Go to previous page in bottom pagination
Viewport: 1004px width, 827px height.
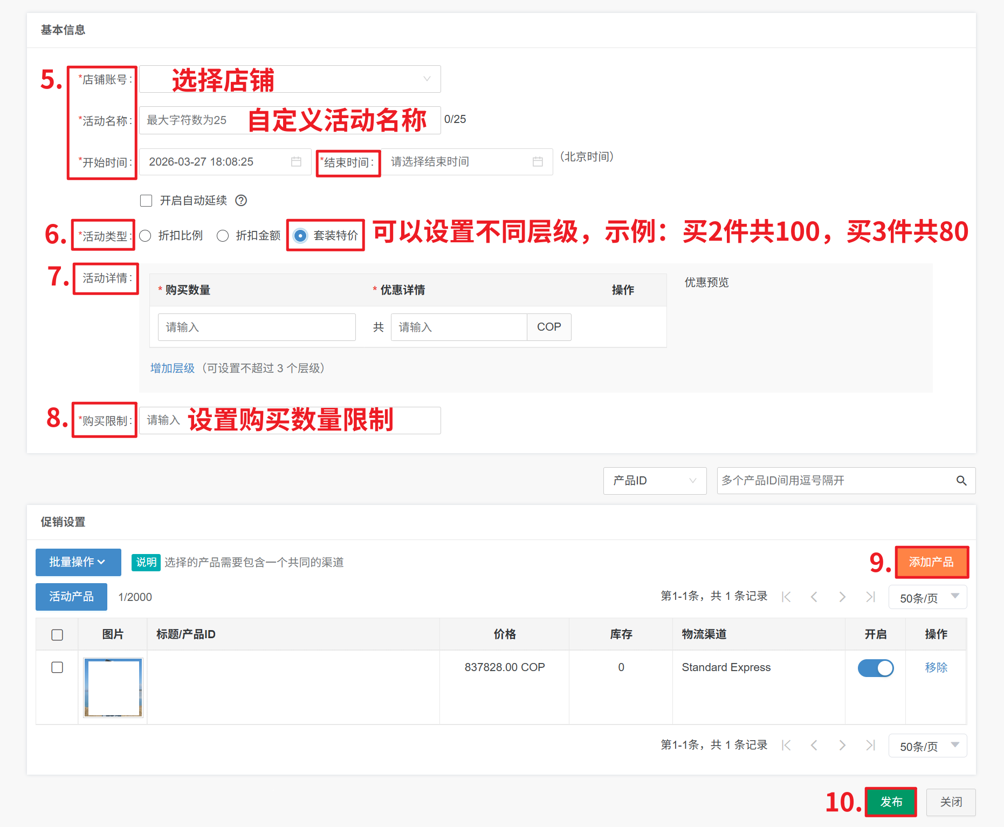click(x=814, y=745)
